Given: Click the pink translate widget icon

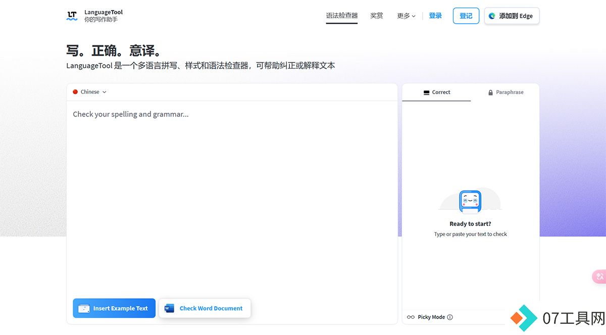Looking at the screenshot, I should click(599, 276).
